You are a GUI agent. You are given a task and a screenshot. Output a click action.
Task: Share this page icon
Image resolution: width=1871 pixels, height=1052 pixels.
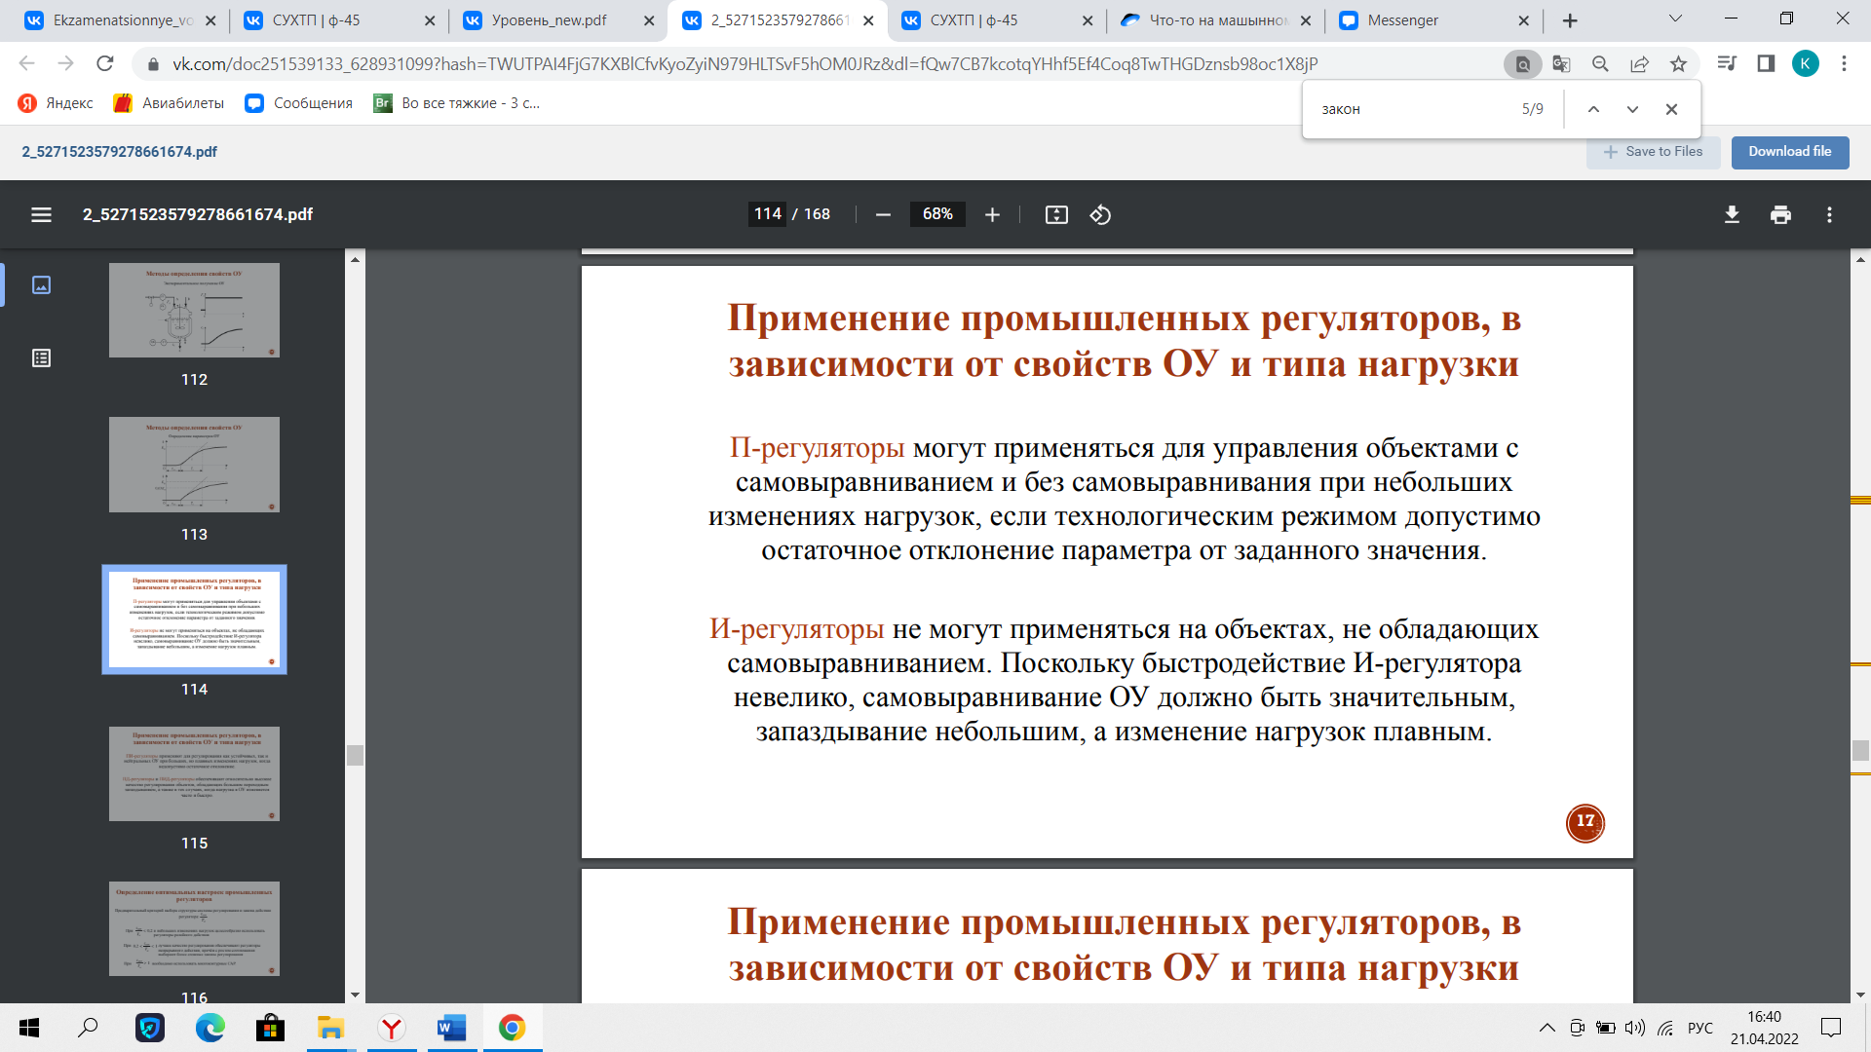(x=1639, y=63)
